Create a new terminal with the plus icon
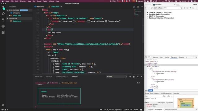198x111 pixels. [130, 77]
